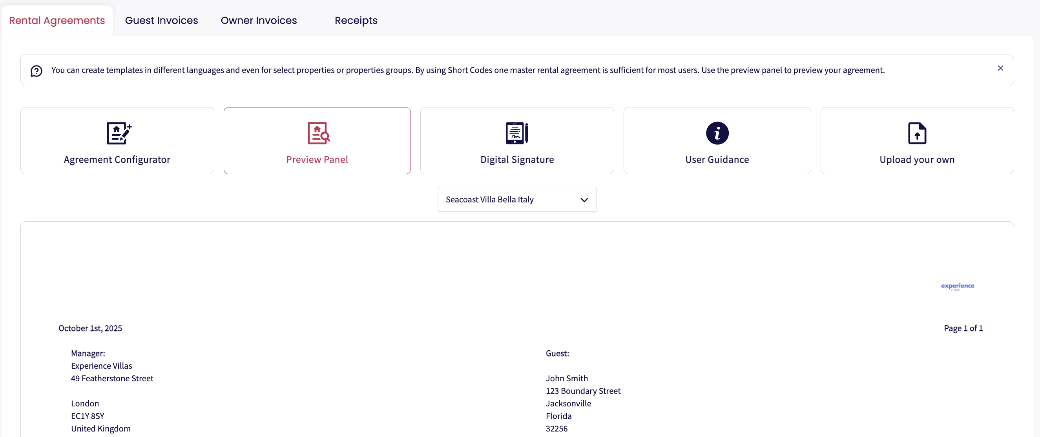Viewport: 1040px width, 437px height.
Task: Click the Preview Panel label text
Action: 317,160
